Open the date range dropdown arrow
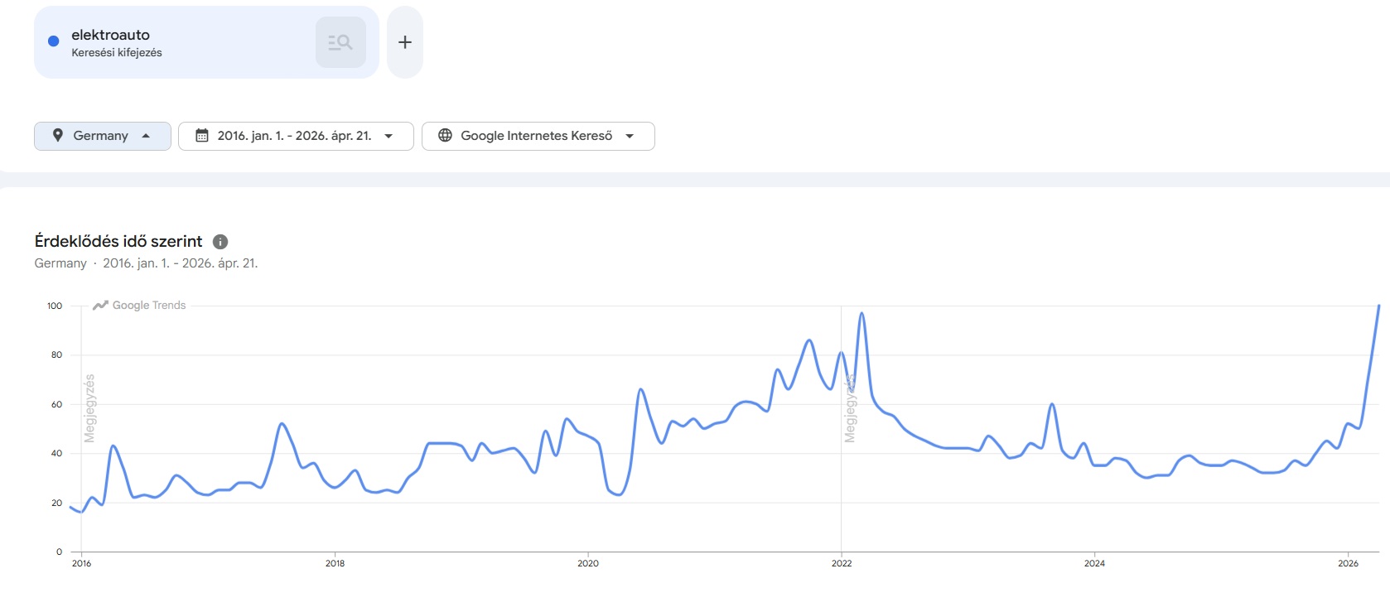The height and width of the screenshot is (612, 1390). [x=389, y=136]
